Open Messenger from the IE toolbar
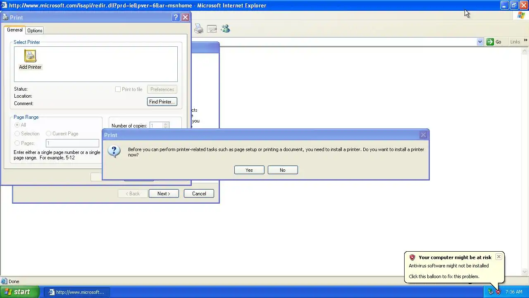 [225, 29]
